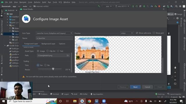Click the Cortana circle icon on taskbar
Screen dimensions: 186x104
coord(60,101)
